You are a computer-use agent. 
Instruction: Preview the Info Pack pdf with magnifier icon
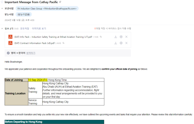click(x=101, y=37)
